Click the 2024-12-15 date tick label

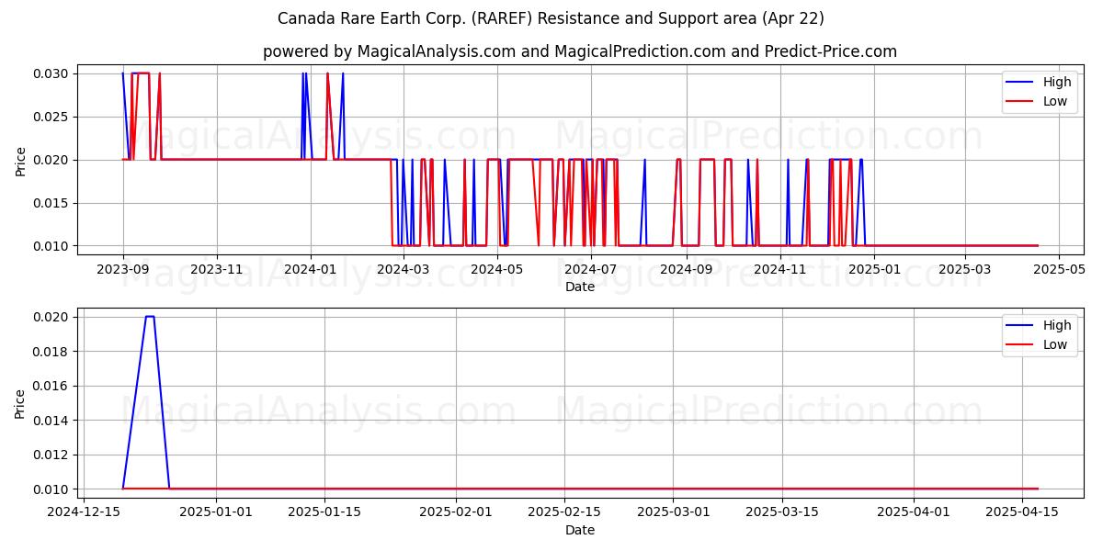coord(85,512)
